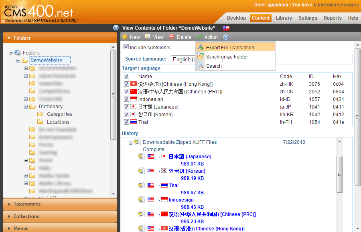
Task: Select the Locations subfolder
Action: click(58, 122)
